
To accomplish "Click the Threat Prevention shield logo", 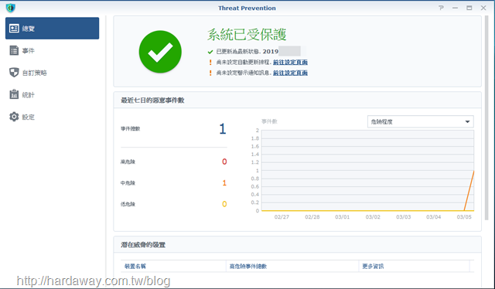I will click(x=10, y=8).
